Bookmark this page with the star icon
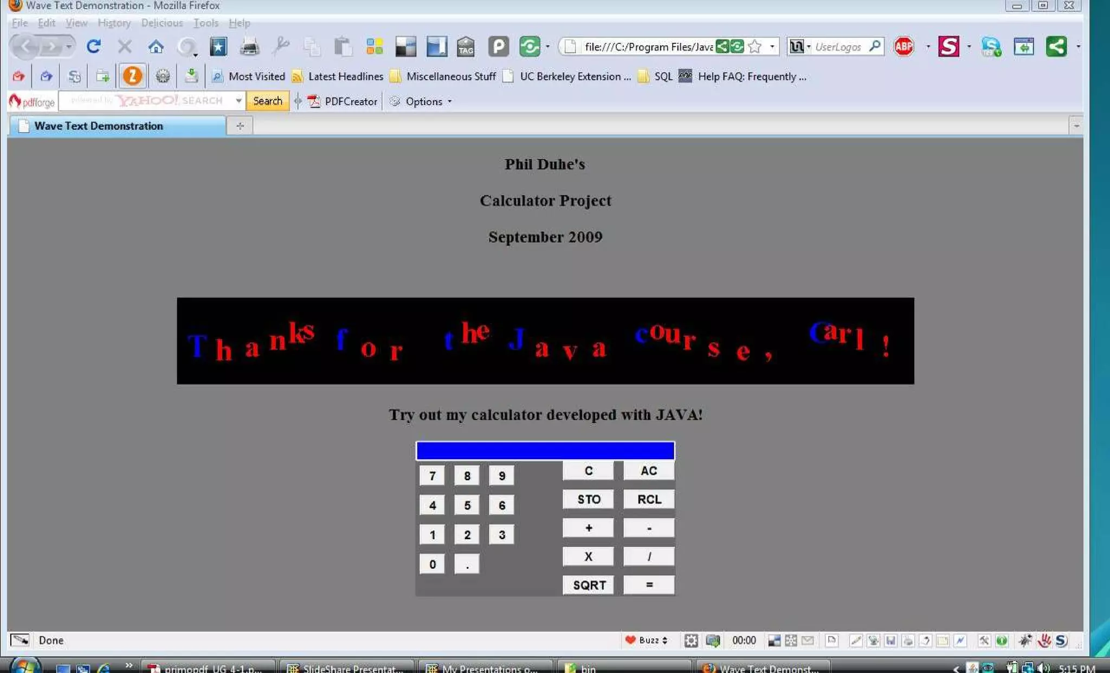 pos(754,47)
